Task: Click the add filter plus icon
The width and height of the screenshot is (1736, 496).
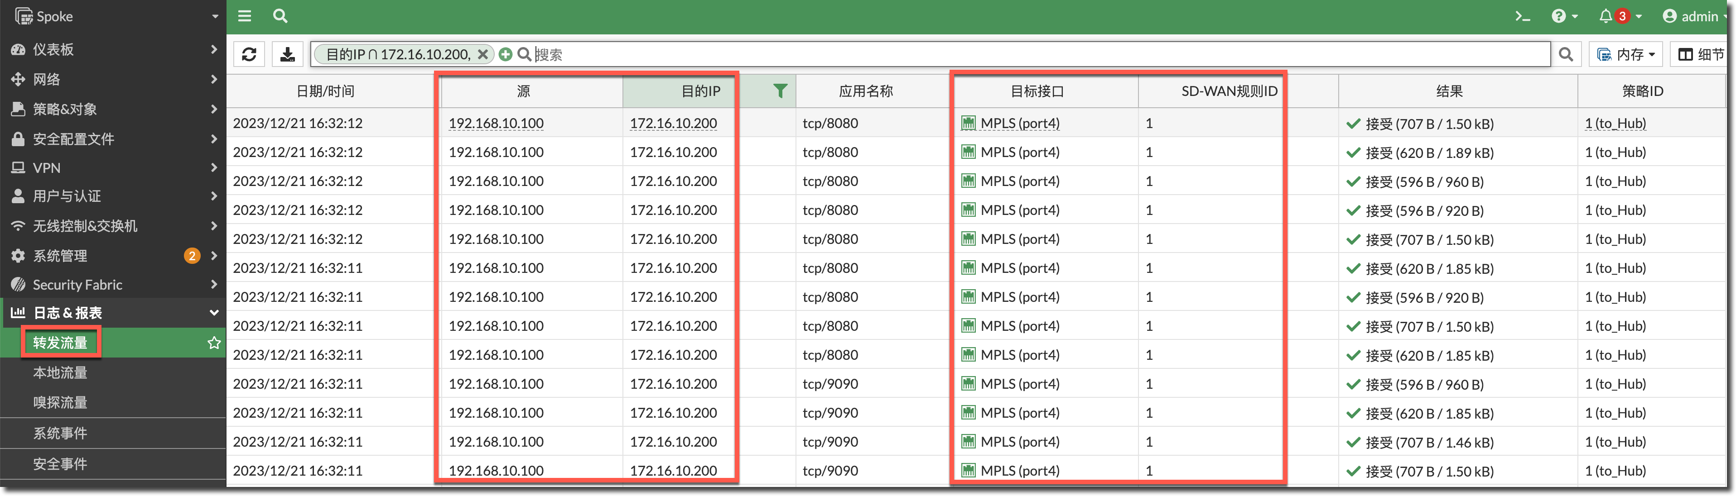Action: pyautogui.click(x=506, y=54)
